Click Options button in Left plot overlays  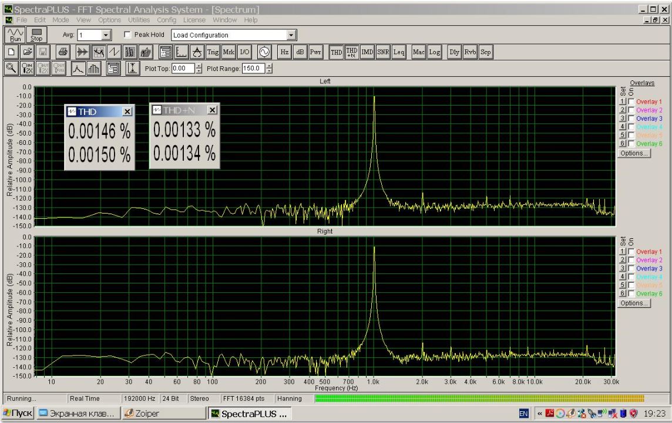coord(634,153)
